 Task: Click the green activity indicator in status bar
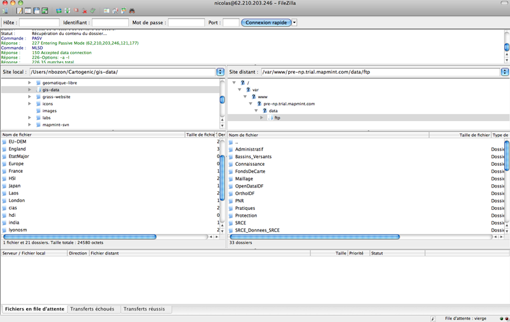click(x=501, y=318)
